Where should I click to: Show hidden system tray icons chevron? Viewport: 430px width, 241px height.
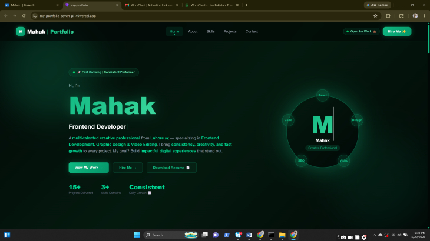point(374,235)
